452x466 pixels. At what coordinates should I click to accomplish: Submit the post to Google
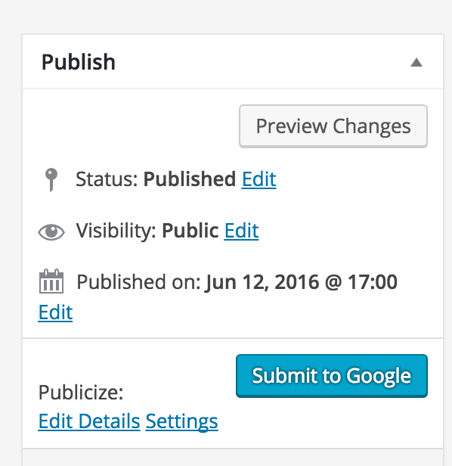[332, 376]
